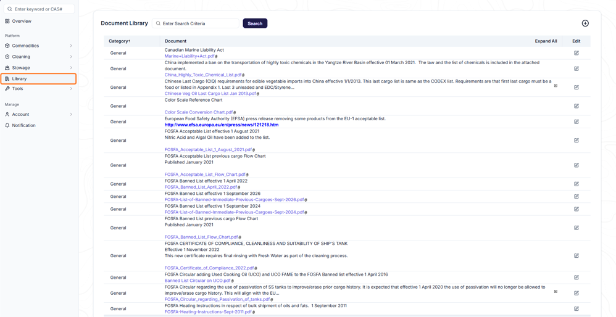Open the efsa.europa.eu press news link
The image size is (616, 317).
[222, 125]
